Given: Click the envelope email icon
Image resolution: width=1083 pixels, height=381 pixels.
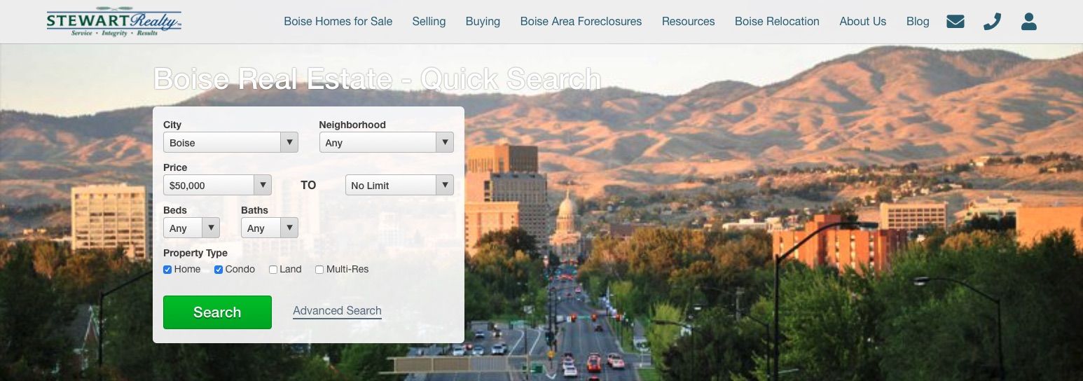Looking at the screenshot, I should 955,22.
